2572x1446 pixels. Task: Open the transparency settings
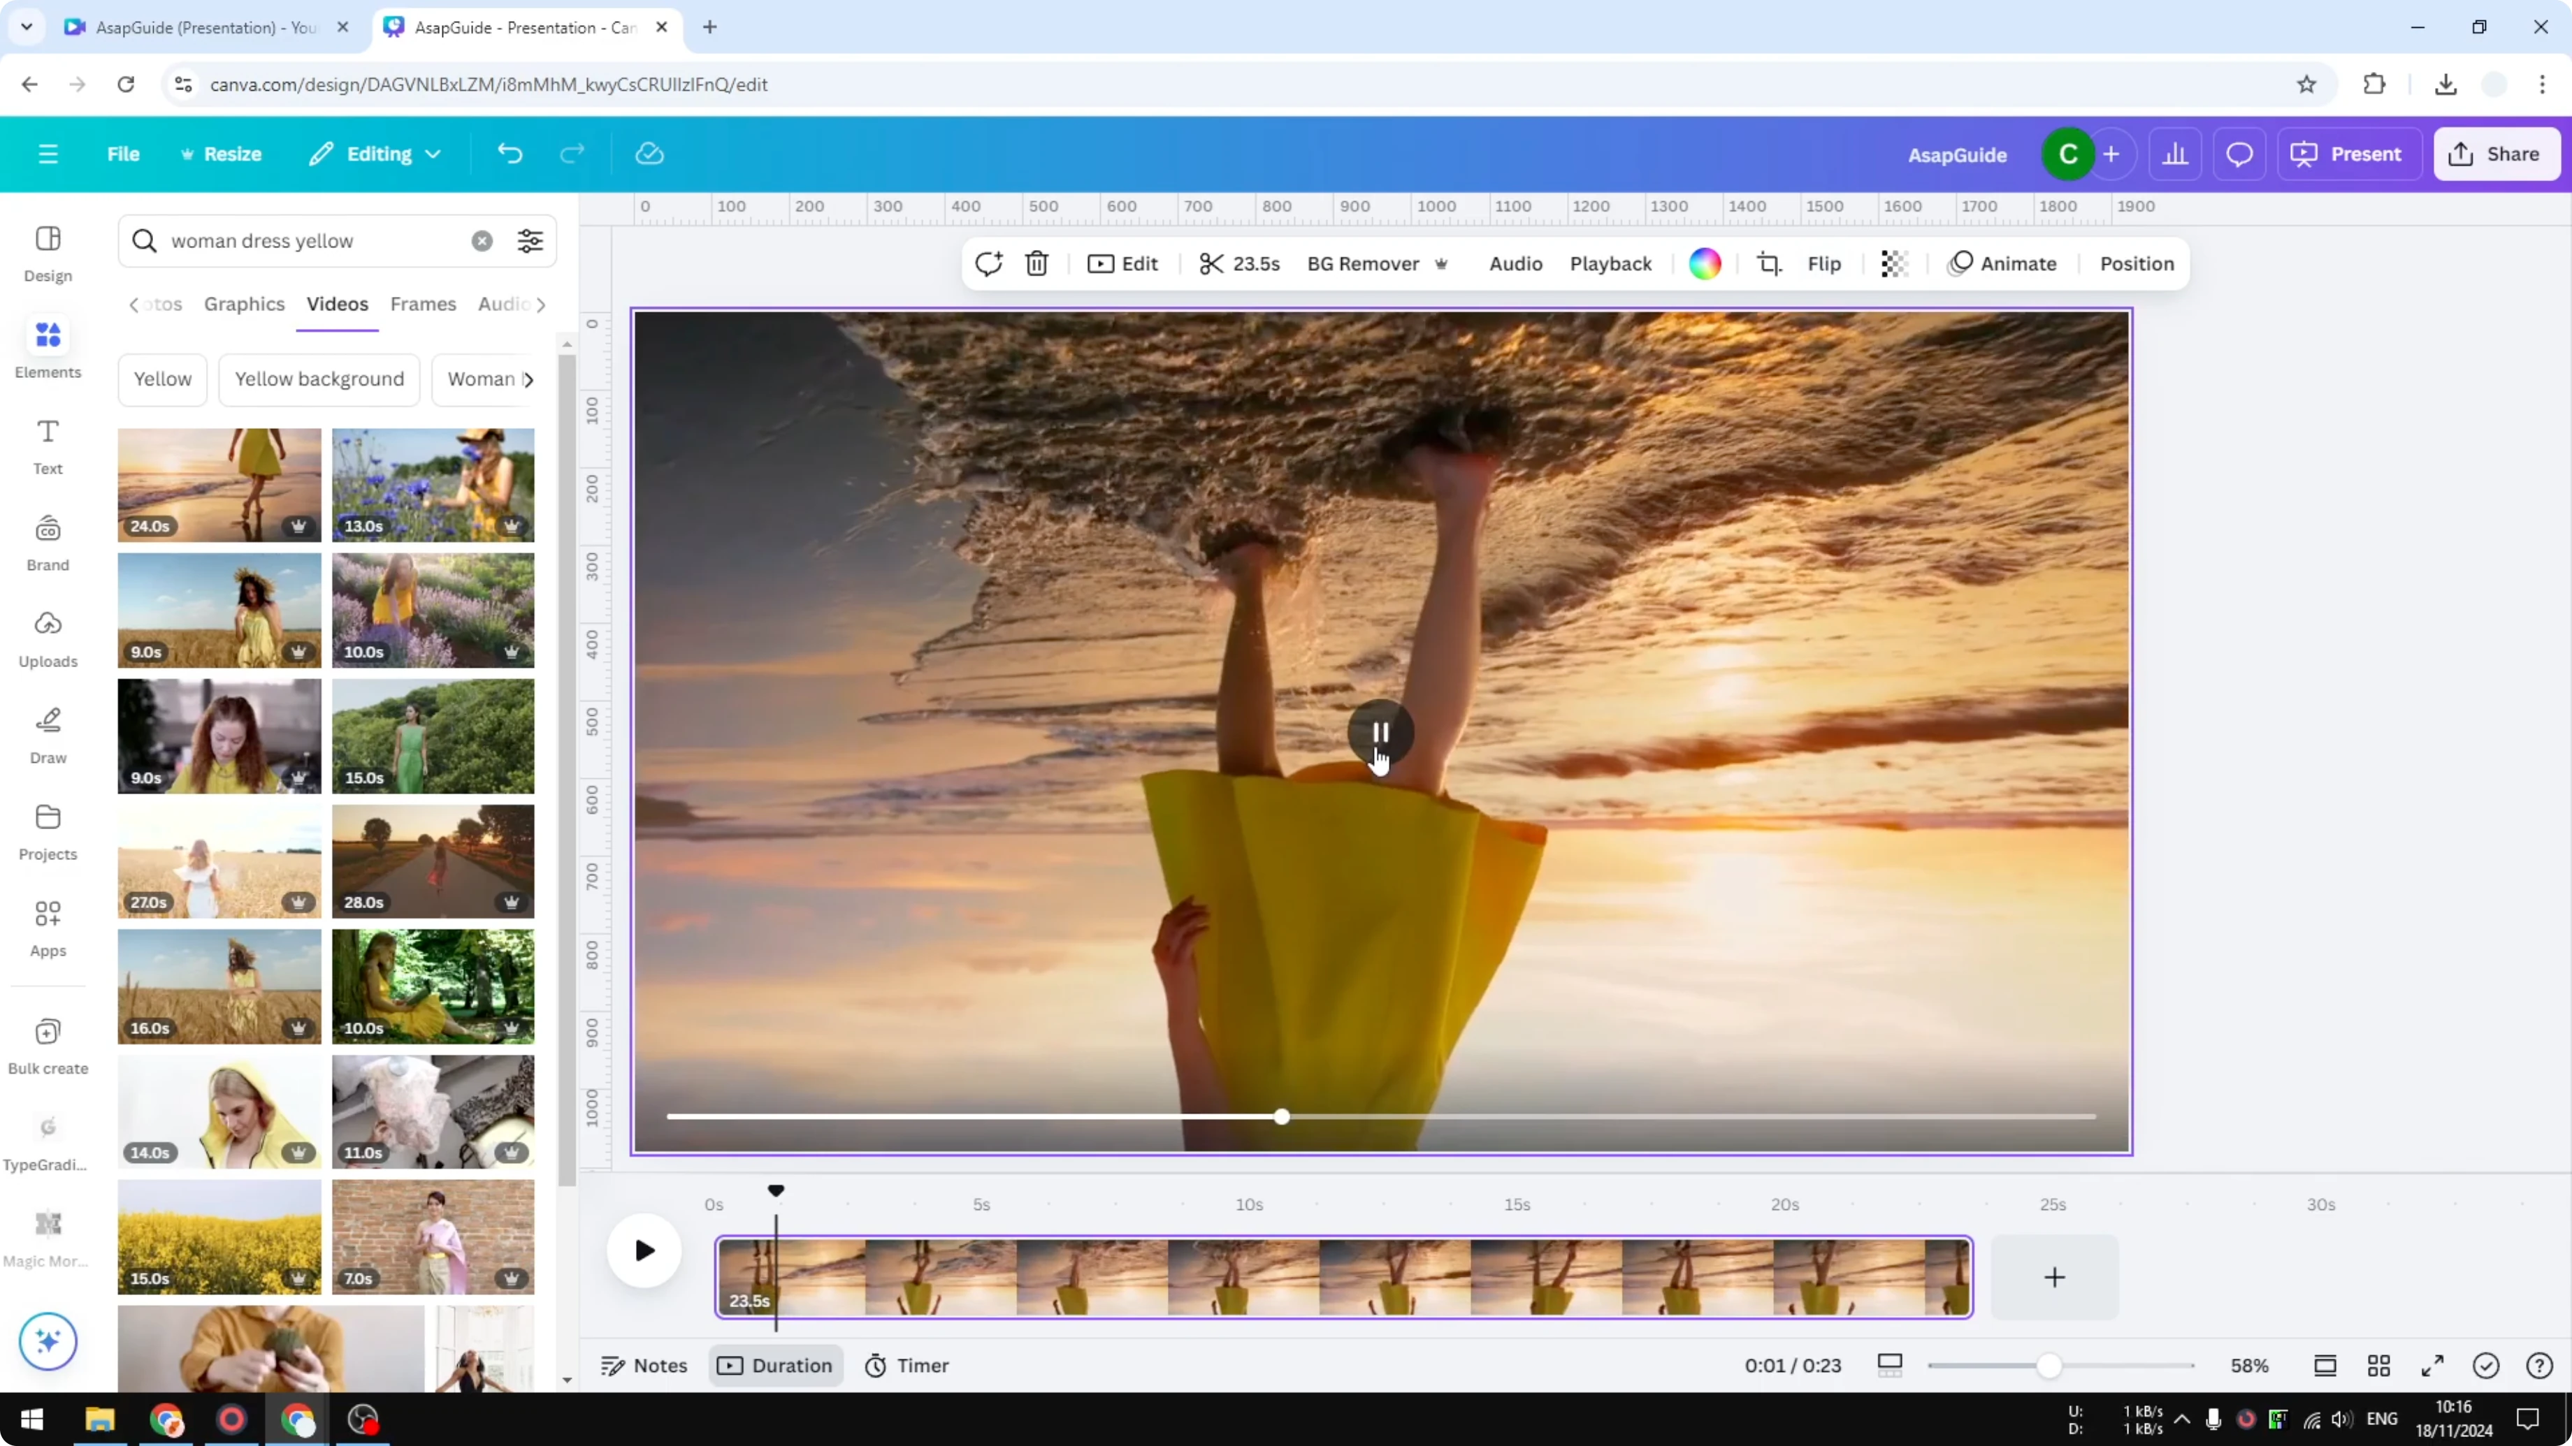[x=1894, y=263]
